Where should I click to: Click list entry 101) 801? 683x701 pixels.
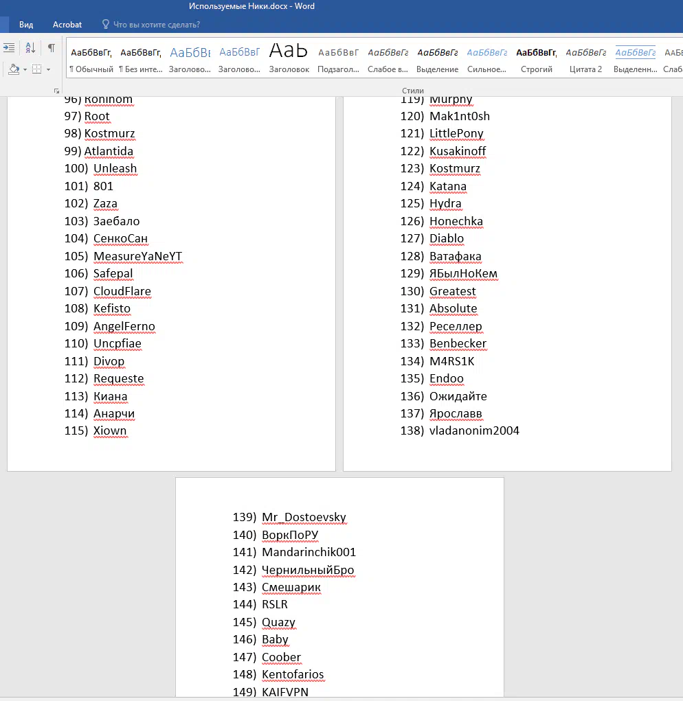[89, 186]
